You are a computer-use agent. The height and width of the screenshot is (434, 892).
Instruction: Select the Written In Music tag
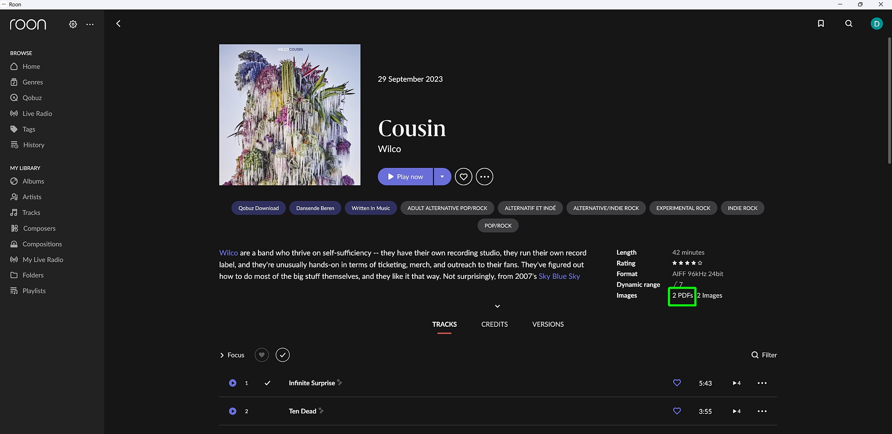[371, 208]
